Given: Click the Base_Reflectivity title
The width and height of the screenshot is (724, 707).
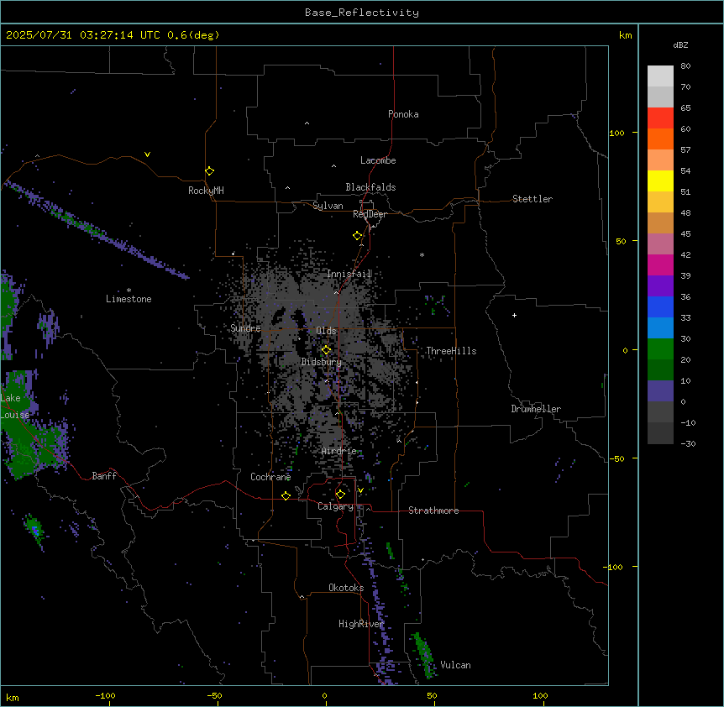Looking at the screenshot, I should tap(362, 13).
